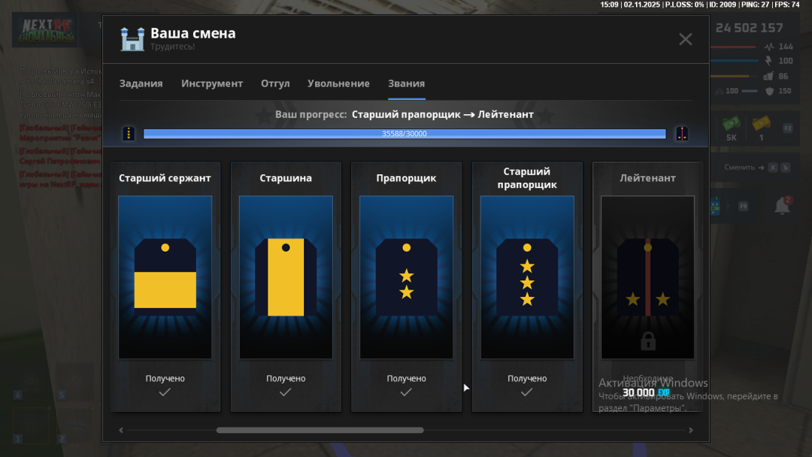Click the Прапорщик rank insignia image
This screenshot has width=812, height=457.
coord(406,277)
